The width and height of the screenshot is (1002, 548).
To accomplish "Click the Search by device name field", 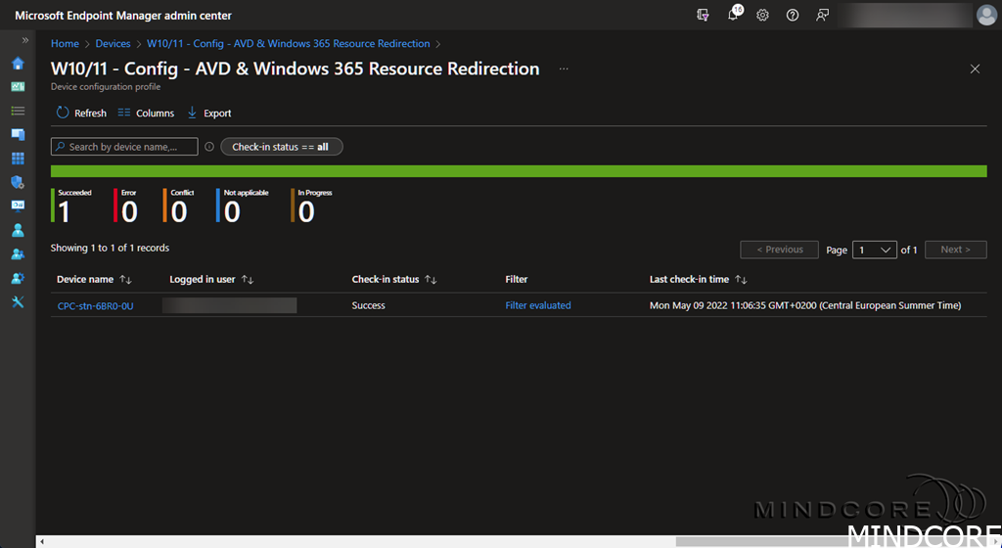I will point(124,147).
